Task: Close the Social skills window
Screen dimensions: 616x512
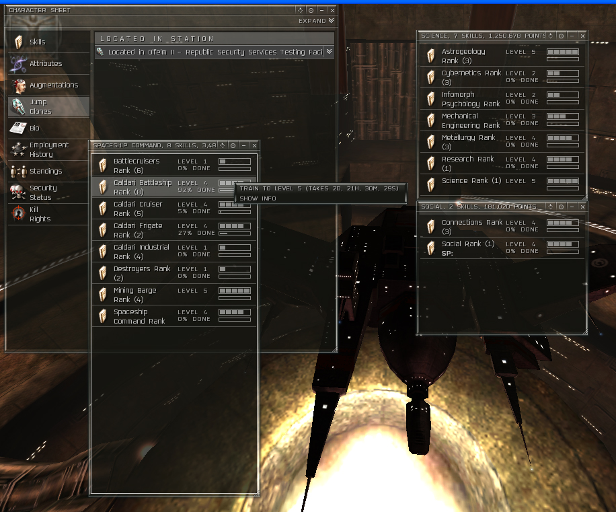Action: [582, 207]
